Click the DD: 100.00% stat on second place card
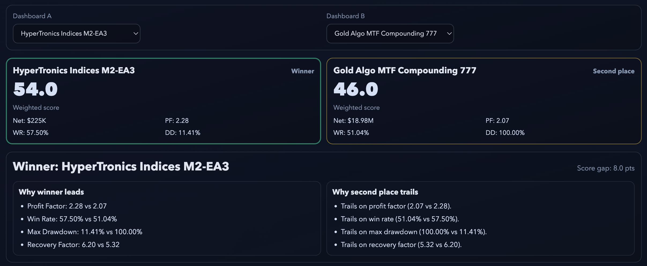Viewport: 647px width, 266px height. 505,132
